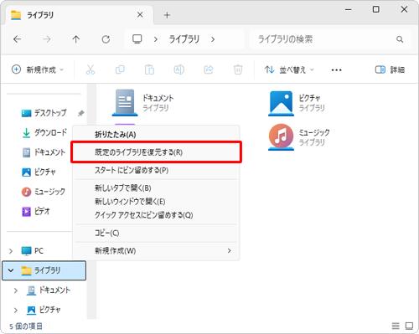Click the Copy toolbar icon
Viewport: 419px width, 334px height.
[x=120, y=69]
